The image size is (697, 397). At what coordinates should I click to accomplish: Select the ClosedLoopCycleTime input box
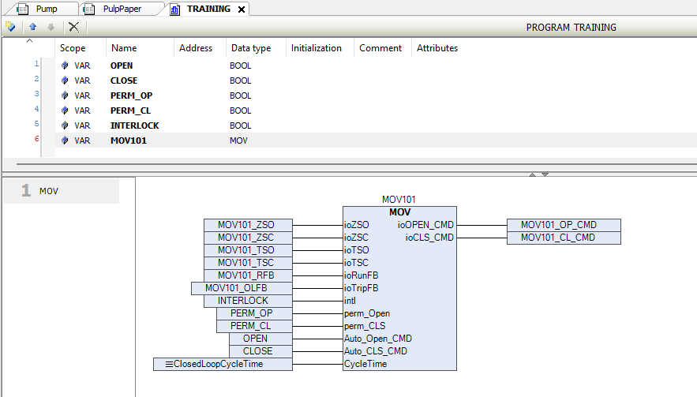223,364
